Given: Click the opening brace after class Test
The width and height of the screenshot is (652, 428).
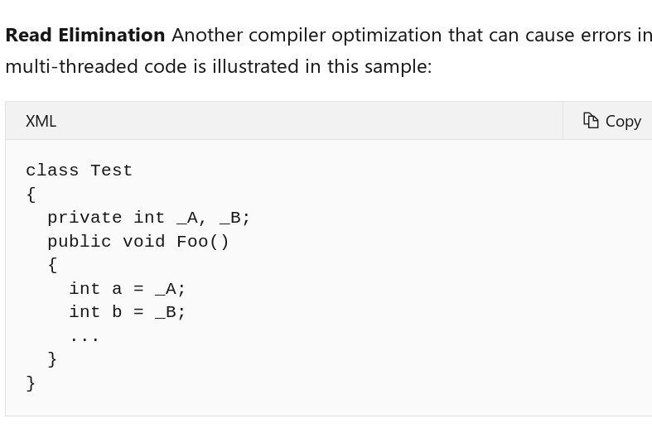Looking at the screenshot, I should [31, 195].
